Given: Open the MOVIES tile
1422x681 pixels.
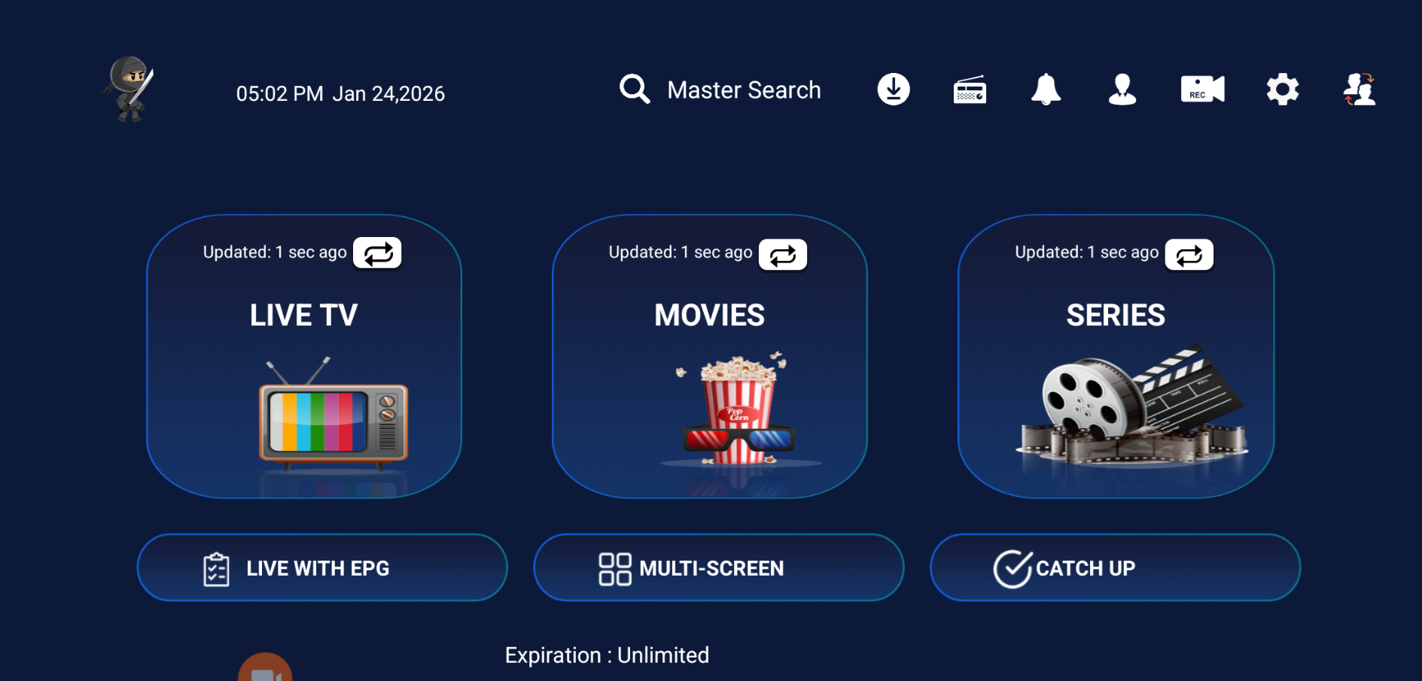Looking at the screenshot, I should [709, 376].
